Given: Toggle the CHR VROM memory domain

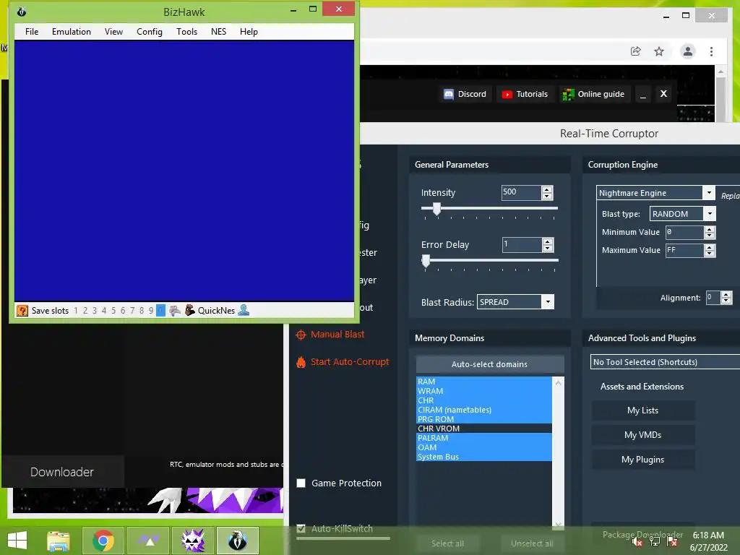Looking at the screenshot, I should 483,429.
